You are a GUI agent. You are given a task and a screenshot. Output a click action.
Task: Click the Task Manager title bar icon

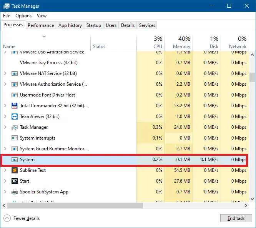tap(7, 6)
